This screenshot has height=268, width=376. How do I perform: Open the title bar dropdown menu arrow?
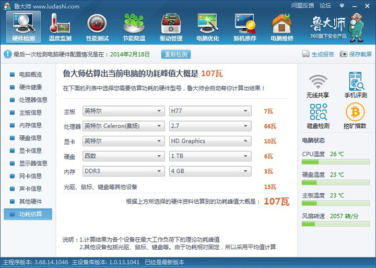click(342, 6)
